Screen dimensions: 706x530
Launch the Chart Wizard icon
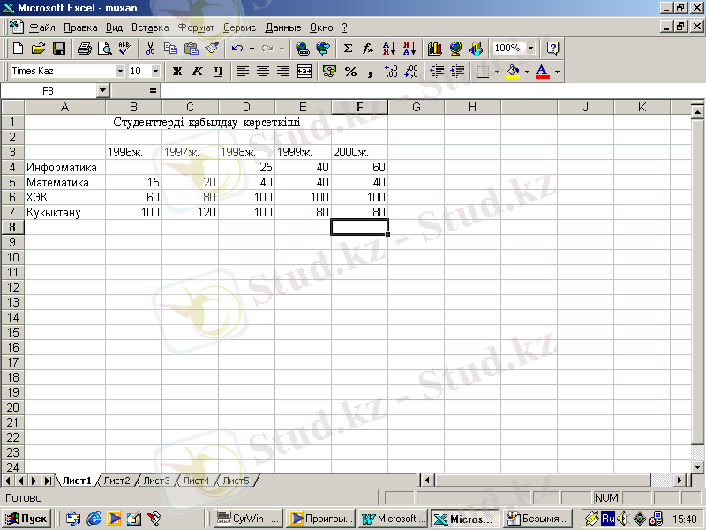pos(434,49)
